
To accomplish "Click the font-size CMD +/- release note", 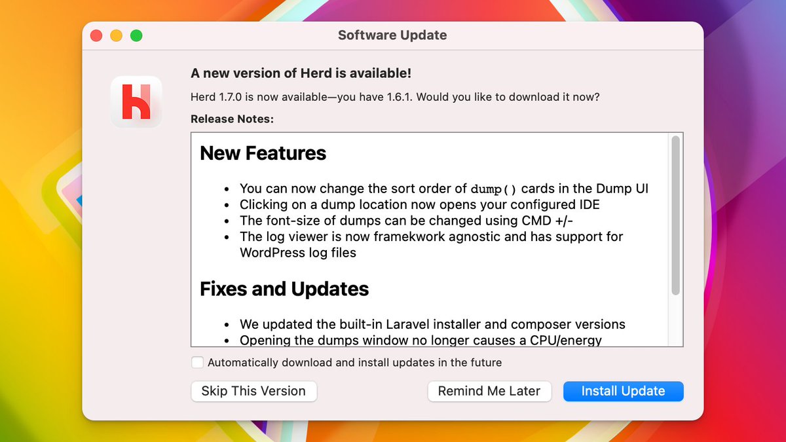I will (x=407, y=220).
